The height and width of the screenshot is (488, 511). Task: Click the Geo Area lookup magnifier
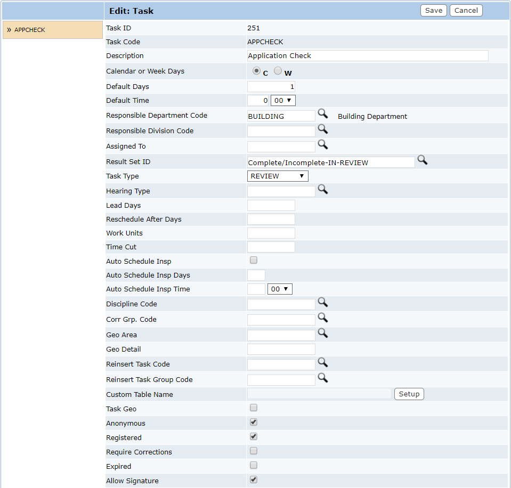(322, 333)
